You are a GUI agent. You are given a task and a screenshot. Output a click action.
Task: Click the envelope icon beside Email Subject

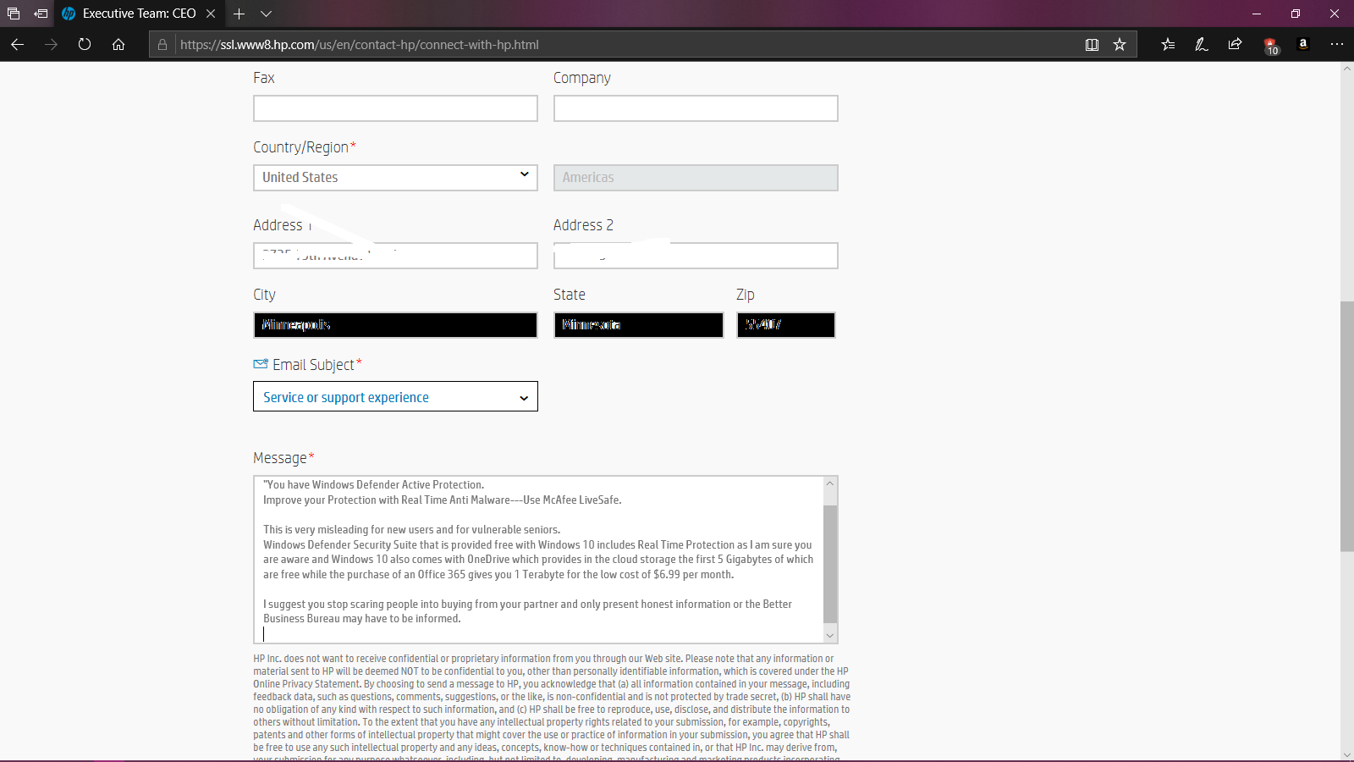tap(261, 364)
